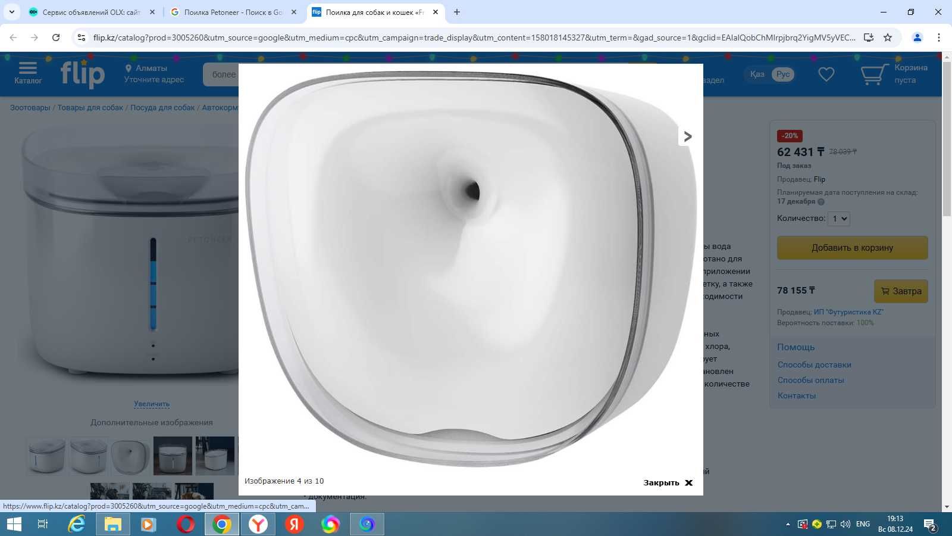Select the Рус language option
The image size is (952, 536).
(783, 74)
